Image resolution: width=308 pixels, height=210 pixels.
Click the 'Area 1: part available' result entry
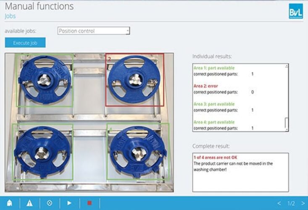[214, 68]
